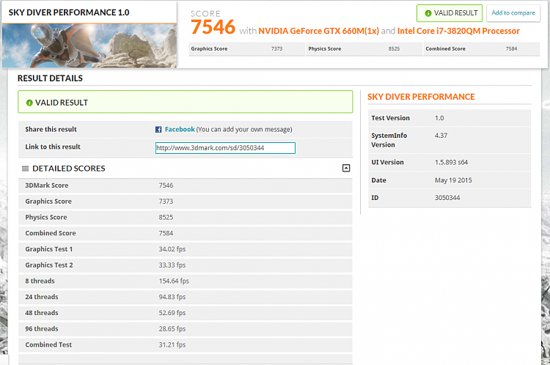Click the 154.64 fps value

tap(174, 281)
